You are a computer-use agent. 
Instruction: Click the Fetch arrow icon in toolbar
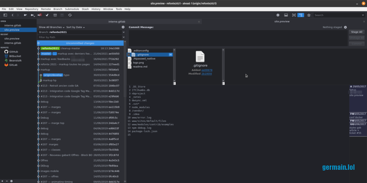[25, 15]
